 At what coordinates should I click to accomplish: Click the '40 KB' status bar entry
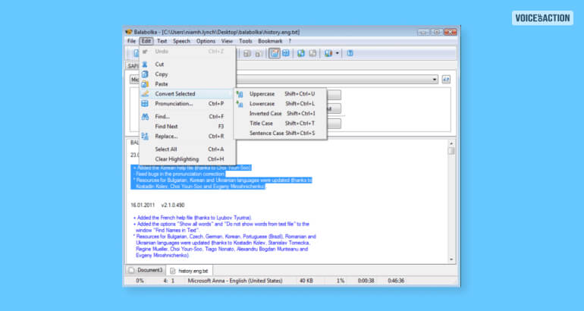pos(306,281)
